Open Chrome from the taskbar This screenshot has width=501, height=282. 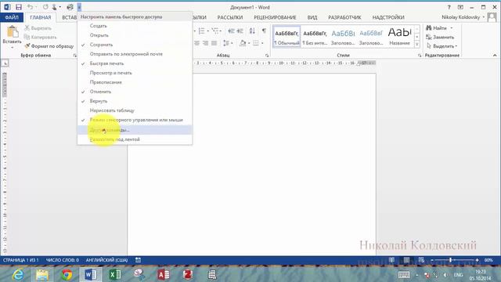[67, 274]
